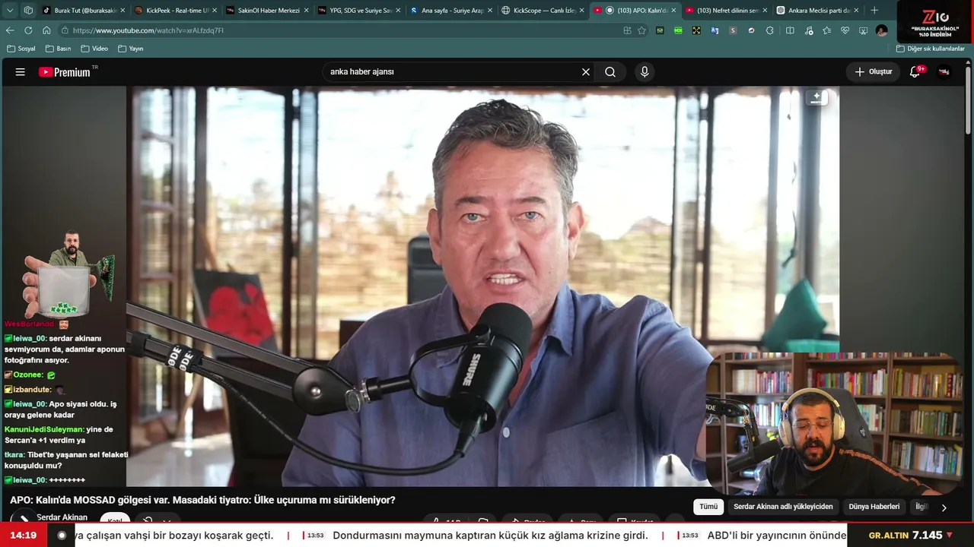Open Diğer sık kullanılanlar folder
Image resolution: width=974 pixels, height=547 pixels.
pos(931,49)
